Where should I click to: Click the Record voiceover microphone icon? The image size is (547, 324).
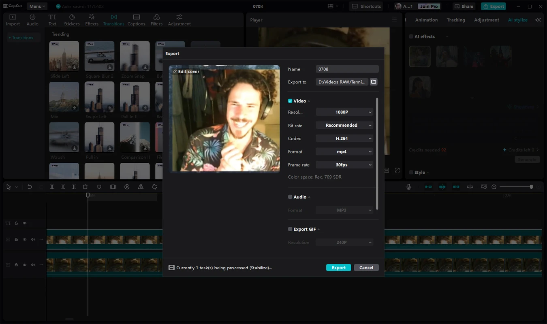coord(408,187)
